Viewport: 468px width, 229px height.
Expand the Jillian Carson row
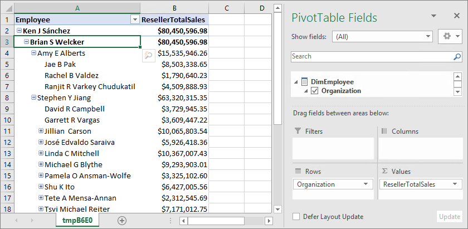coord(41,131)
